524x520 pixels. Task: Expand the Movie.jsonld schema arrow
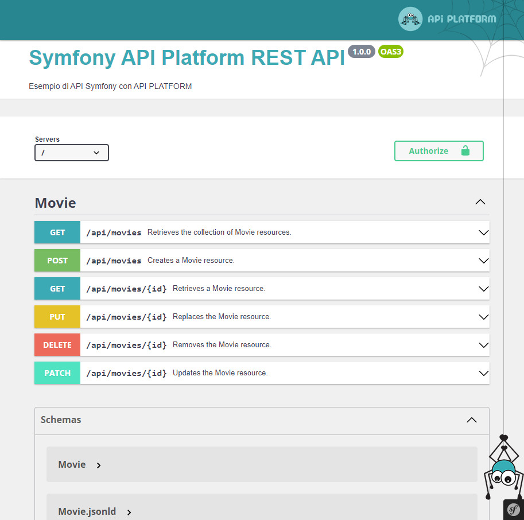(x=129, y=512)
